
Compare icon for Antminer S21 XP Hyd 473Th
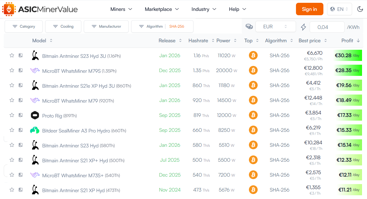[x=21, y=190]
